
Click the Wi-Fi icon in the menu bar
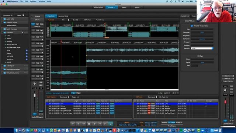pyautogui.click(x=179, y=1)
